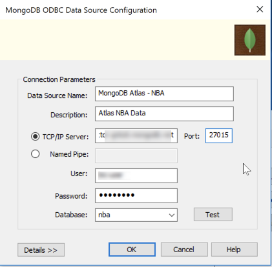Screen dimensions: 272x267
Task: Click the disabled Named Pipe text box
Action: pyautogui.click(x=136, y=155)
